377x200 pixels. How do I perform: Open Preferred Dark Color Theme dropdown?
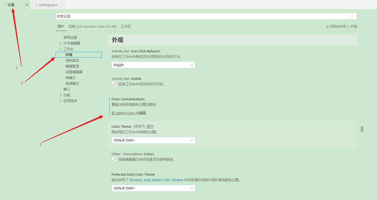[x=153, y=188]
